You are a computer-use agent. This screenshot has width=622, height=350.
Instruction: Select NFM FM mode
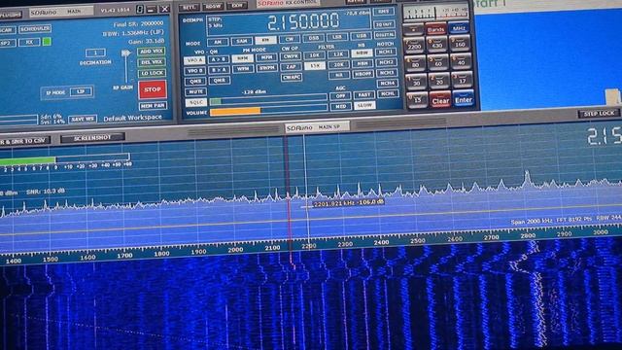242,58
